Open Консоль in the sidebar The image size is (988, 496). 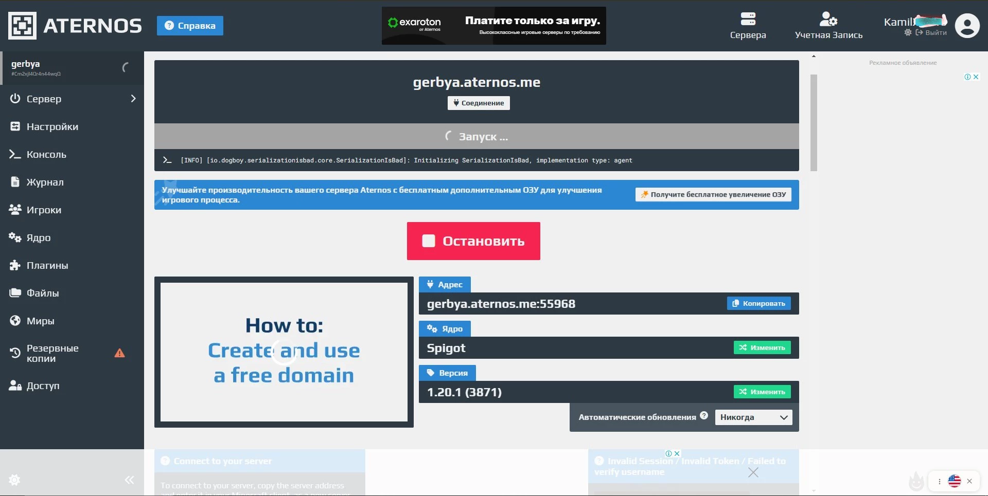(x=72, y=154)
